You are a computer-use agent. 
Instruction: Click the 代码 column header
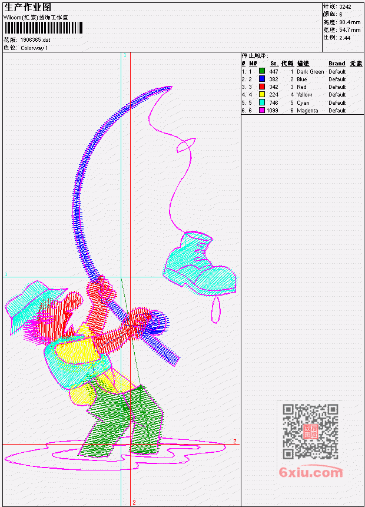coord(287,64)
